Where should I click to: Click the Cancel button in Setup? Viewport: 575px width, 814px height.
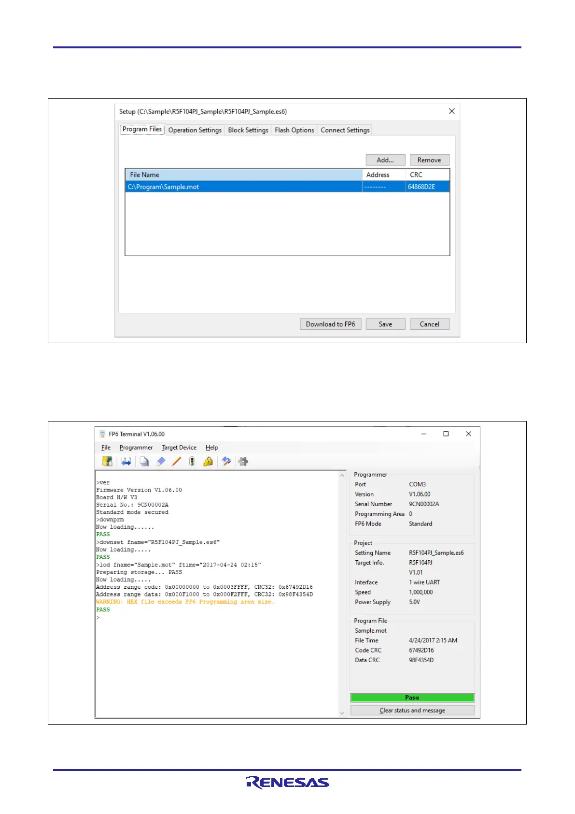click(x=429, y=324)
